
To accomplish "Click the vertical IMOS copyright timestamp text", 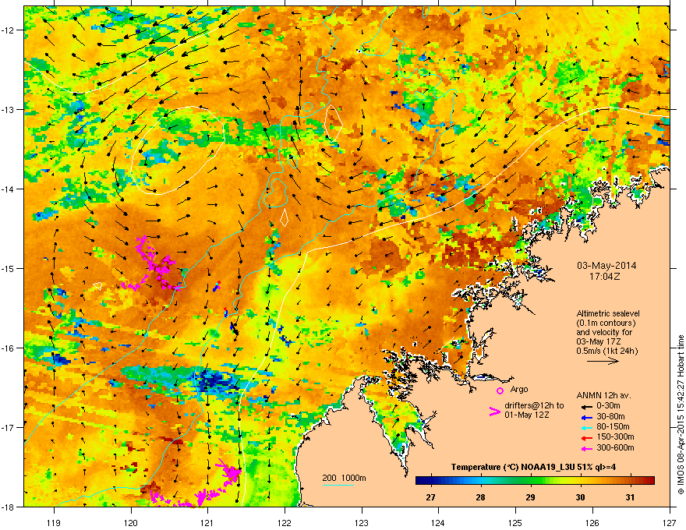I will 681,415.
